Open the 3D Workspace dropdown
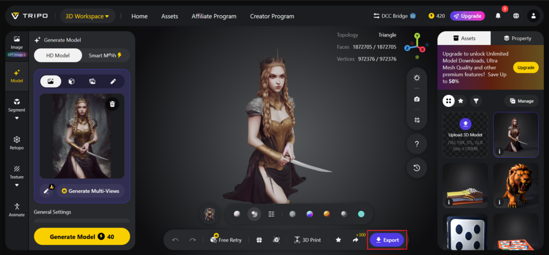This screenshot has height=255, width=549. (x=87, y=16)
